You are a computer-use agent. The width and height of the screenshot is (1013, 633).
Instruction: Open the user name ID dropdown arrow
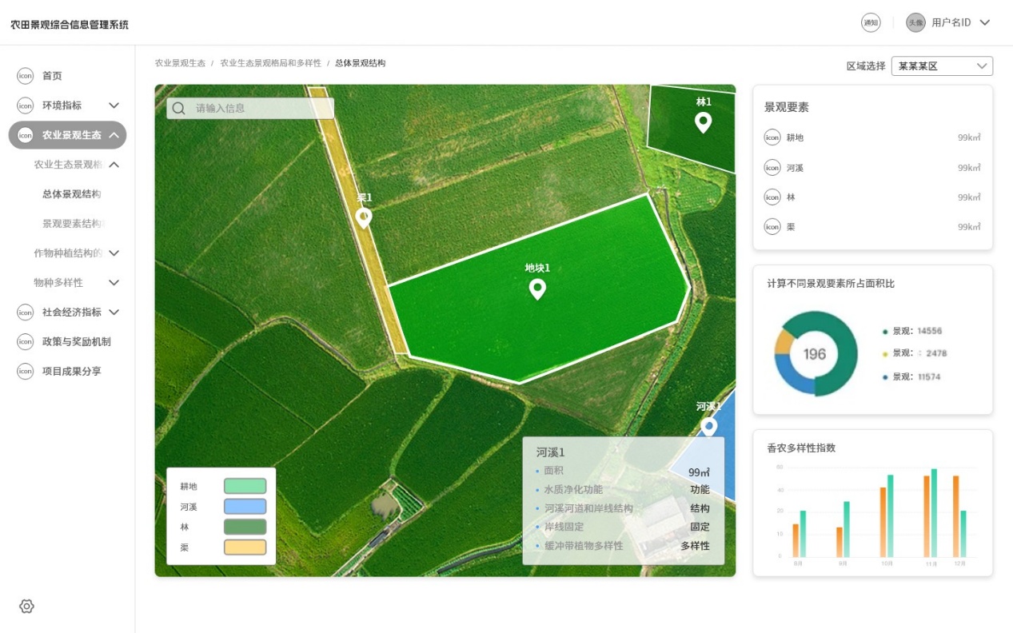coord(985,23)
